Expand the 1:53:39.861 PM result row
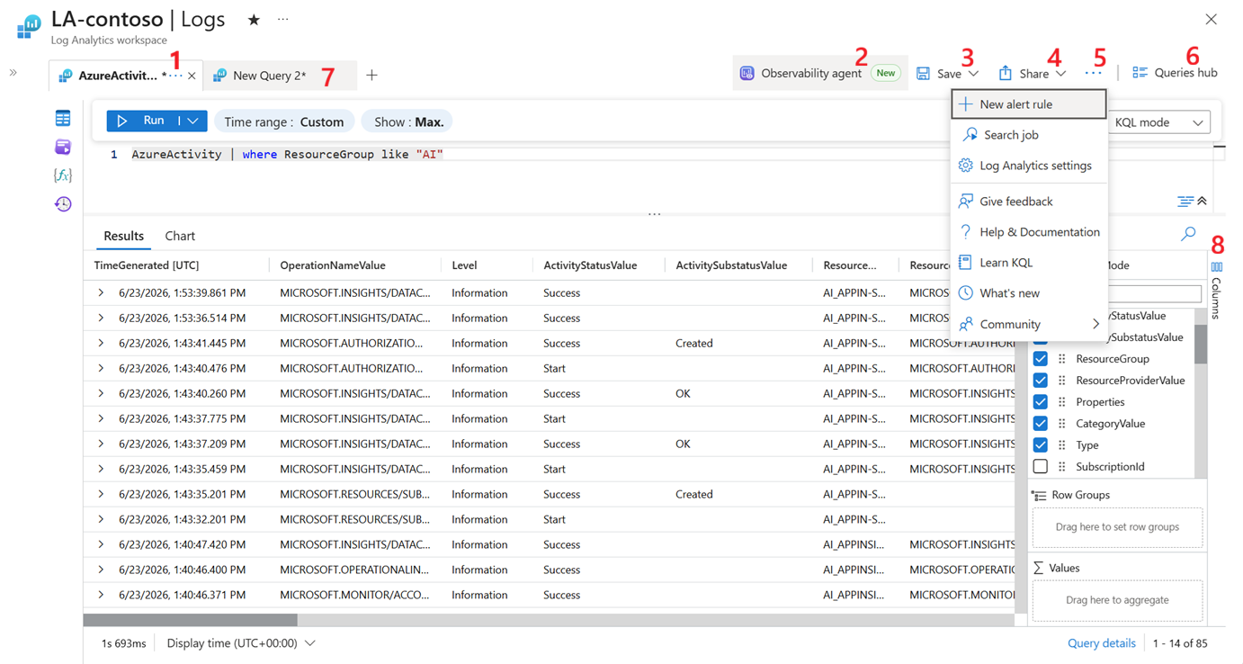This screenshot has height=664, width=1243. [x=101, y=292]
